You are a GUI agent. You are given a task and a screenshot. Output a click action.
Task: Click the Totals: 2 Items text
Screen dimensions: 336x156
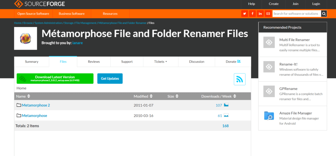pyautogui.click(x=27, y=126)
